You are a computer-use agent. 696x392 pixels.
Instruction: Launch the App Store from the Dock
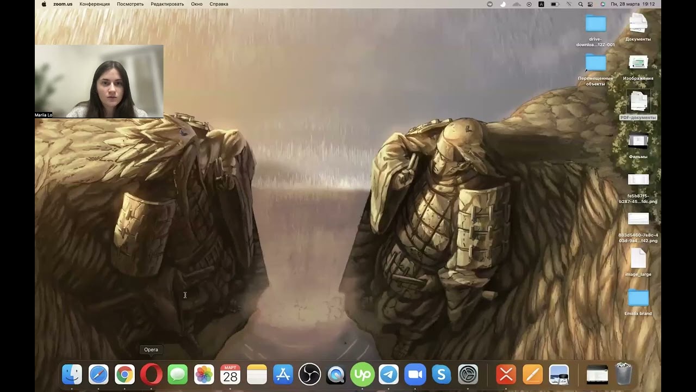(283, 375)
